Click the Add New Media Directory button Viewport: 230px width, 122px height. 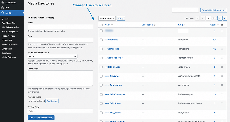(41, 118)
